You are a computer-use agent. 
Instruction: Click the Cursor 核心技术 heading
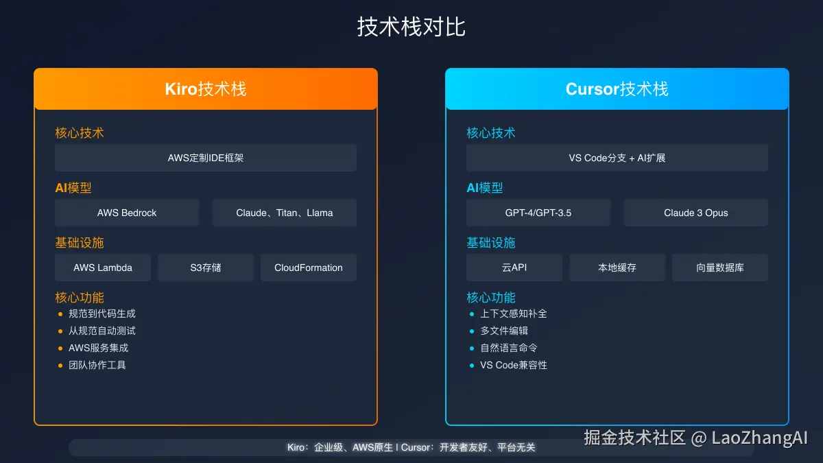491,133
